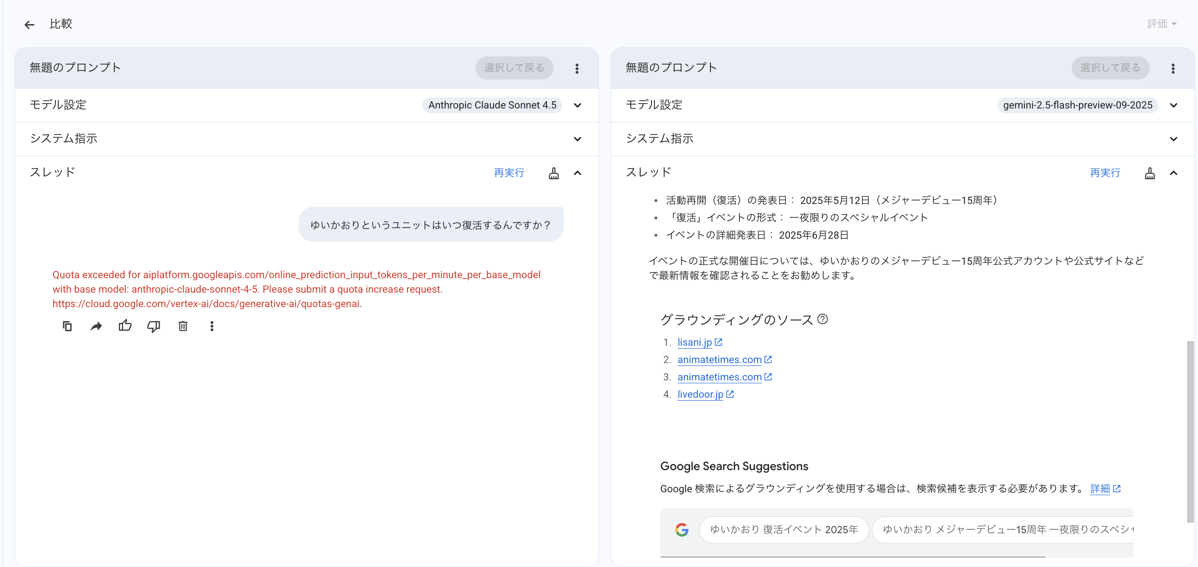
Task: Open left prompt panel's three-dot menu
Action: (577, 68)
